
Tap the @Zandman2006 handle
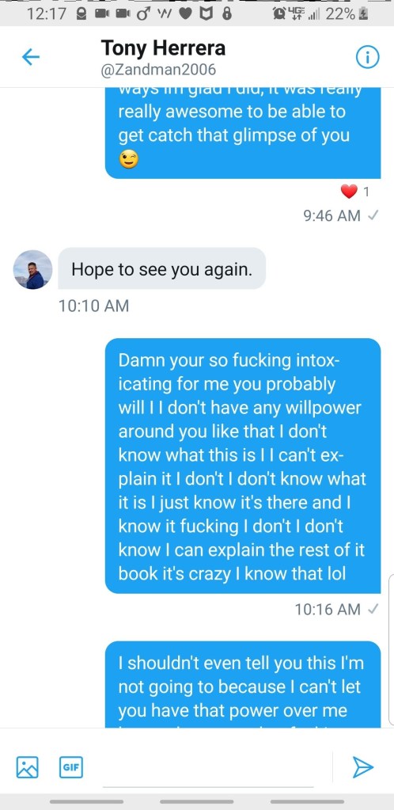tap(158, 70)
